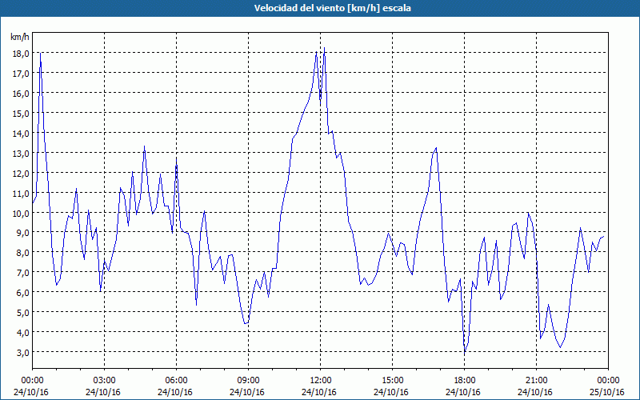This screenshot has height=400, width=640.
Task: Click the 18 km/h peak just after midnight
Action: 41,53
